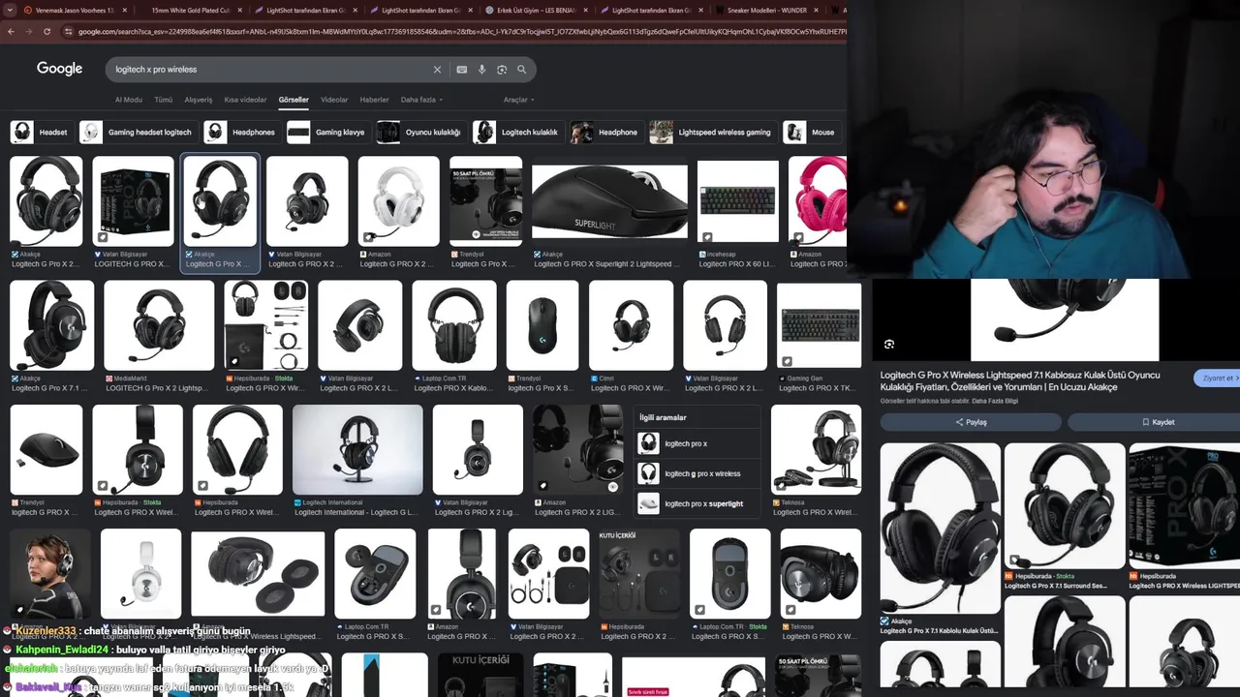Image resolution: width=1240 pixels, height=697 pixels.
Task: Click the Hepsiburada Stokta accessories image result
Action: pos(266,325)
